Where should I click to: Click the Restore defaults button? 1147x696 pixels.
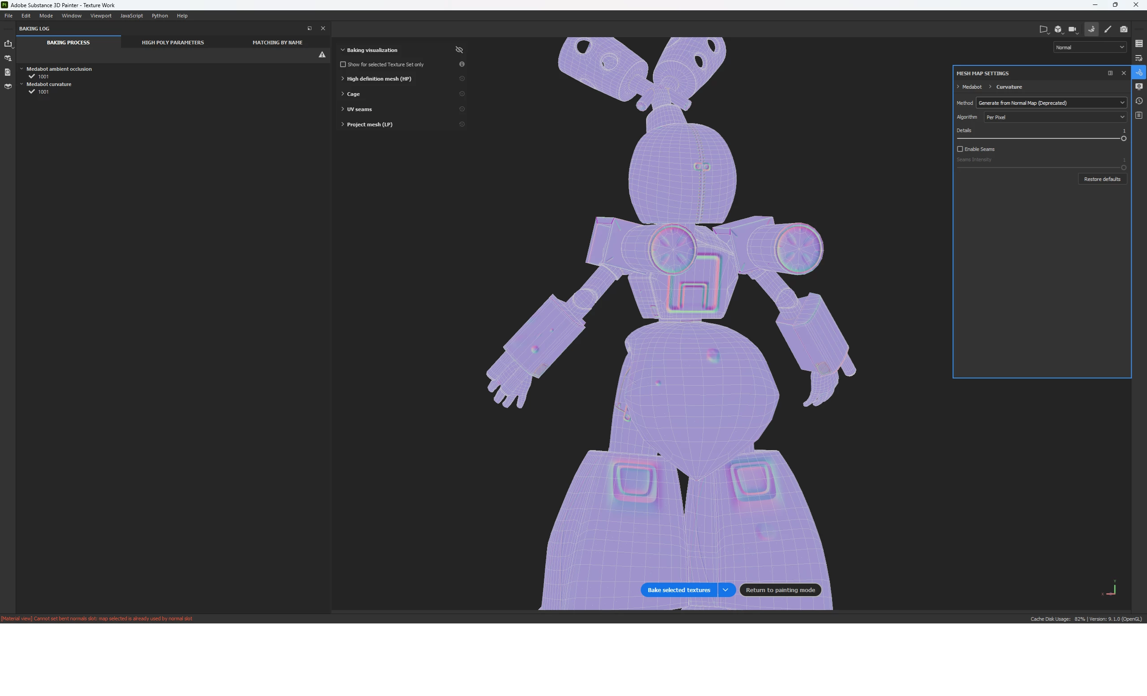tap(1102, 179)
